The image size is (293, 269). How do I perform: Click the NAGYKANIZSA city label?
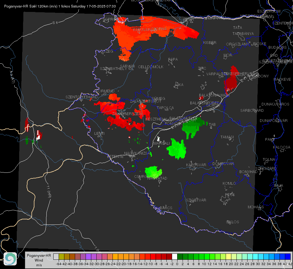coord(137,153)
